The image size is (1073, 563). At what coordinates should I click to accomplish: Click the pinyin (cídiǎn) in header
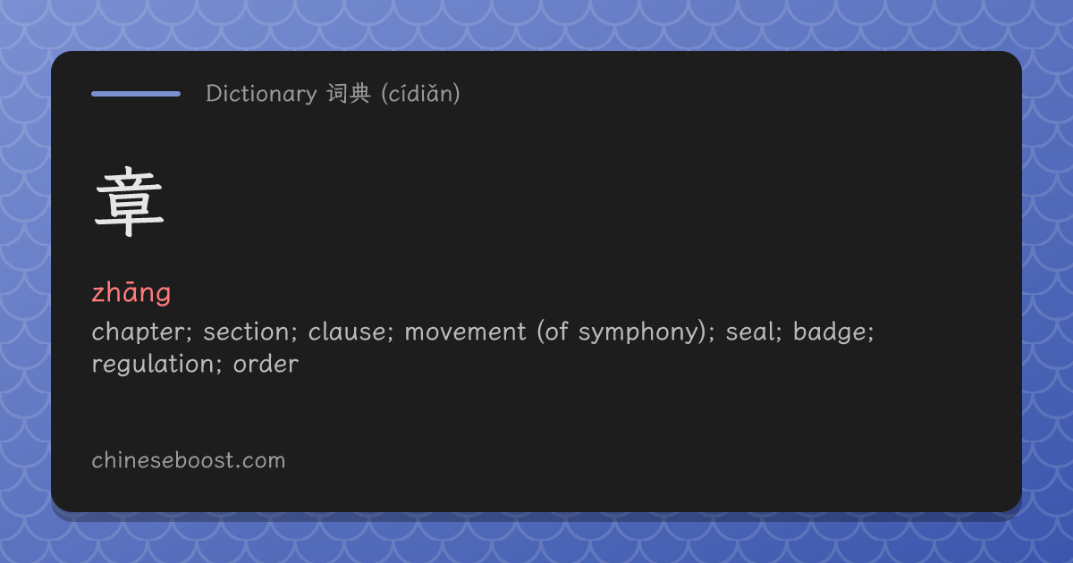click(x=420, y=94)
